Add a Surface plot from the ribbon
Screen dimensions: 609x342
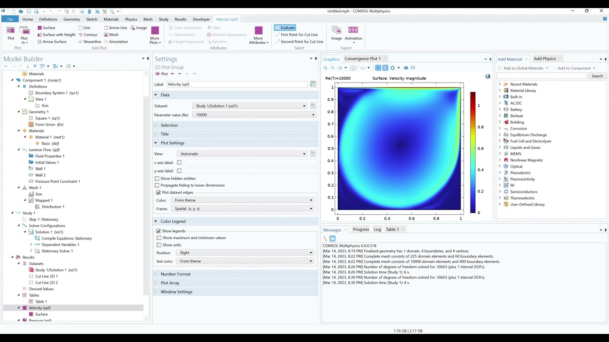46,28
